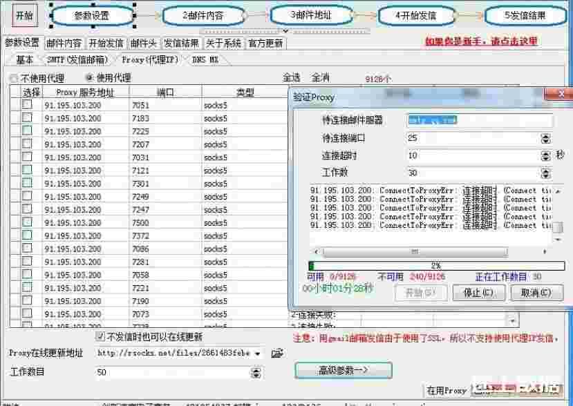Check the proxy row with port 7190
This screenshot has width=573, height=406.
point(27,300)
